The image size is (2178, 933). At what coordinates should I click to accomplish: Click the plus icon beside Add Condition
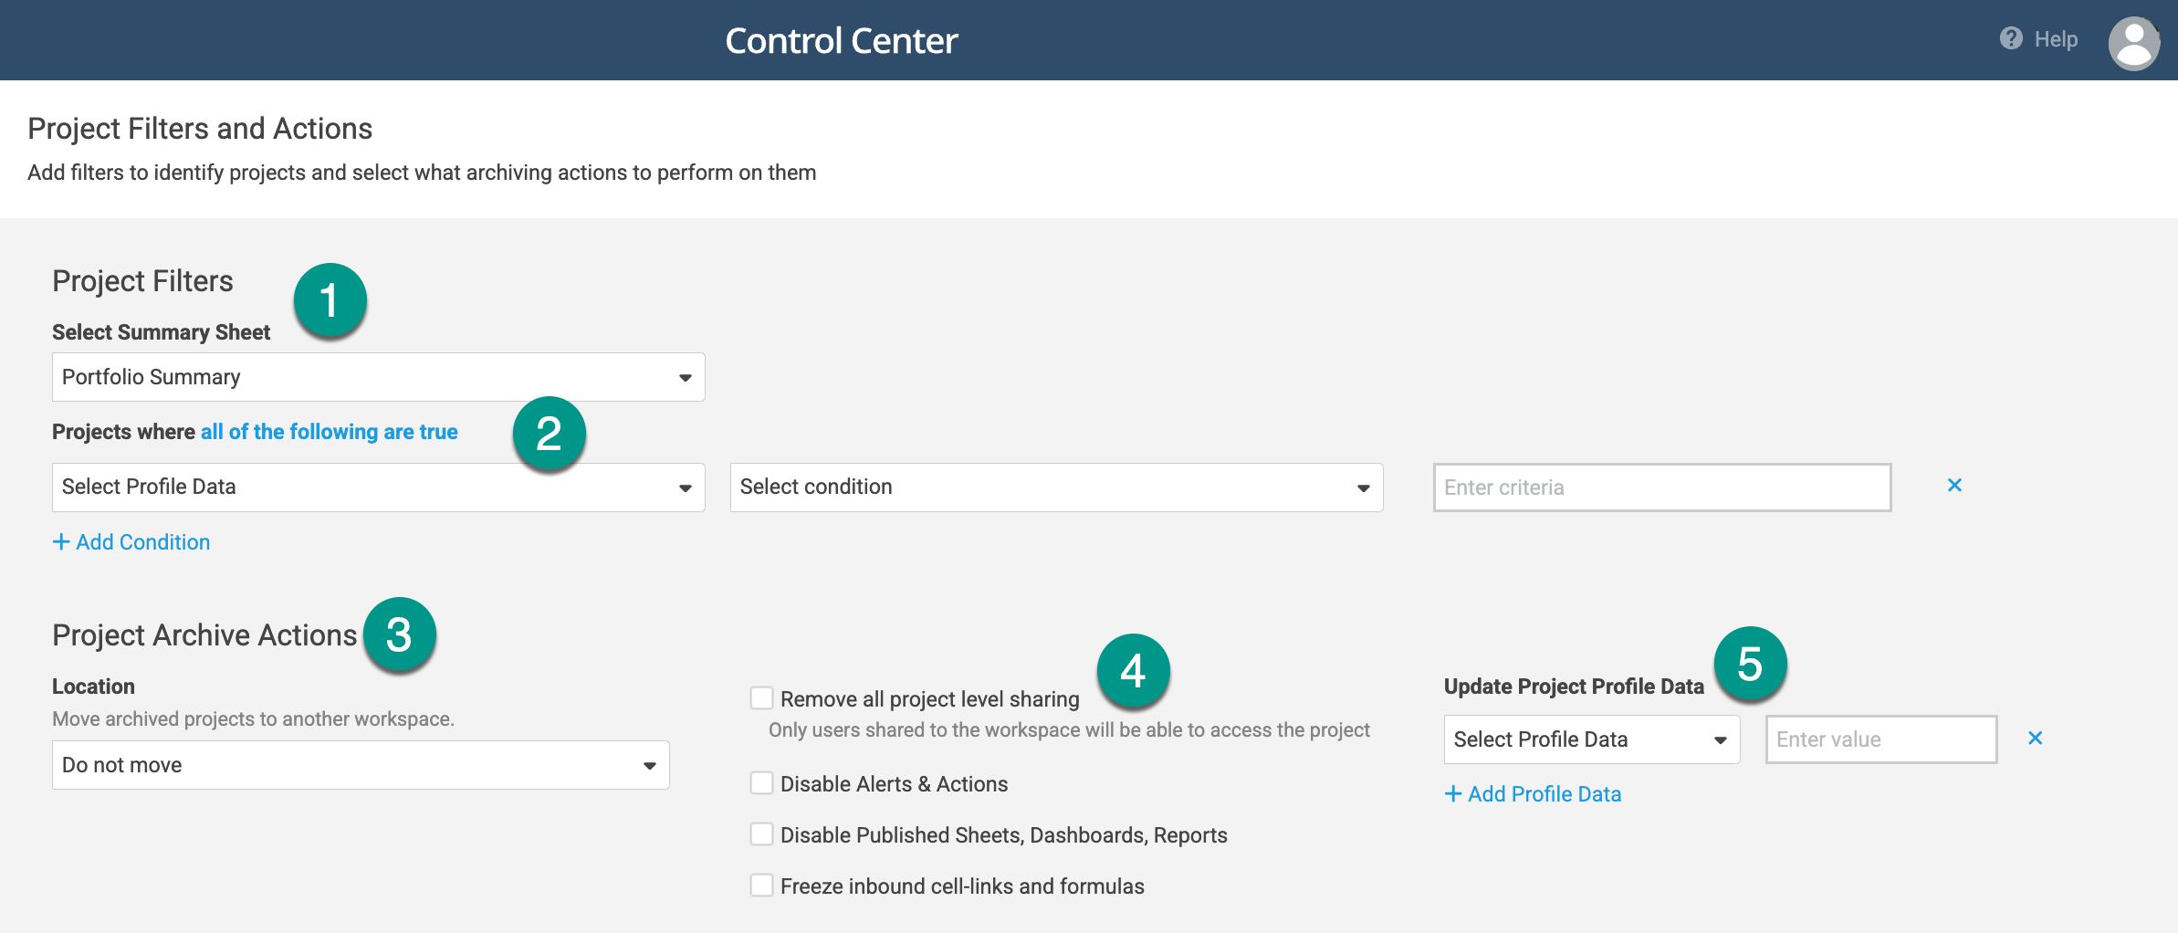tap(61, 541)
